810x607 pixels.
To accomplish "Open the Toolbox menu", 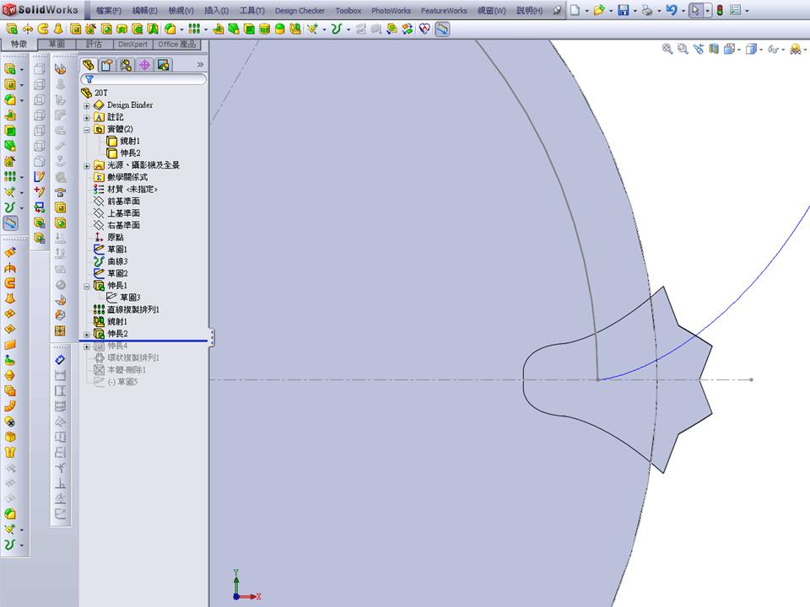I will pos(348,10).
